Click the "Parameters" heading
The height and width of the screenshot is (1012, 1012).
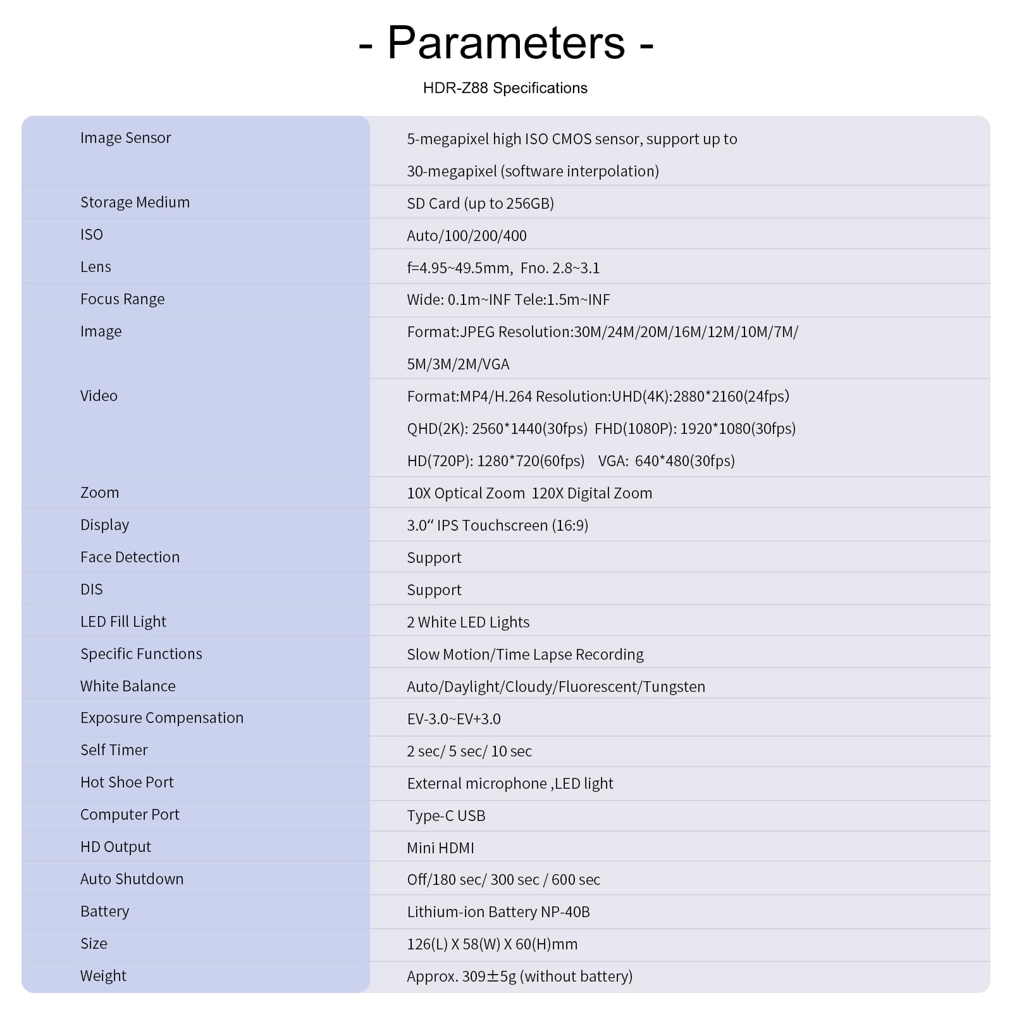click(x=506, y=43)
